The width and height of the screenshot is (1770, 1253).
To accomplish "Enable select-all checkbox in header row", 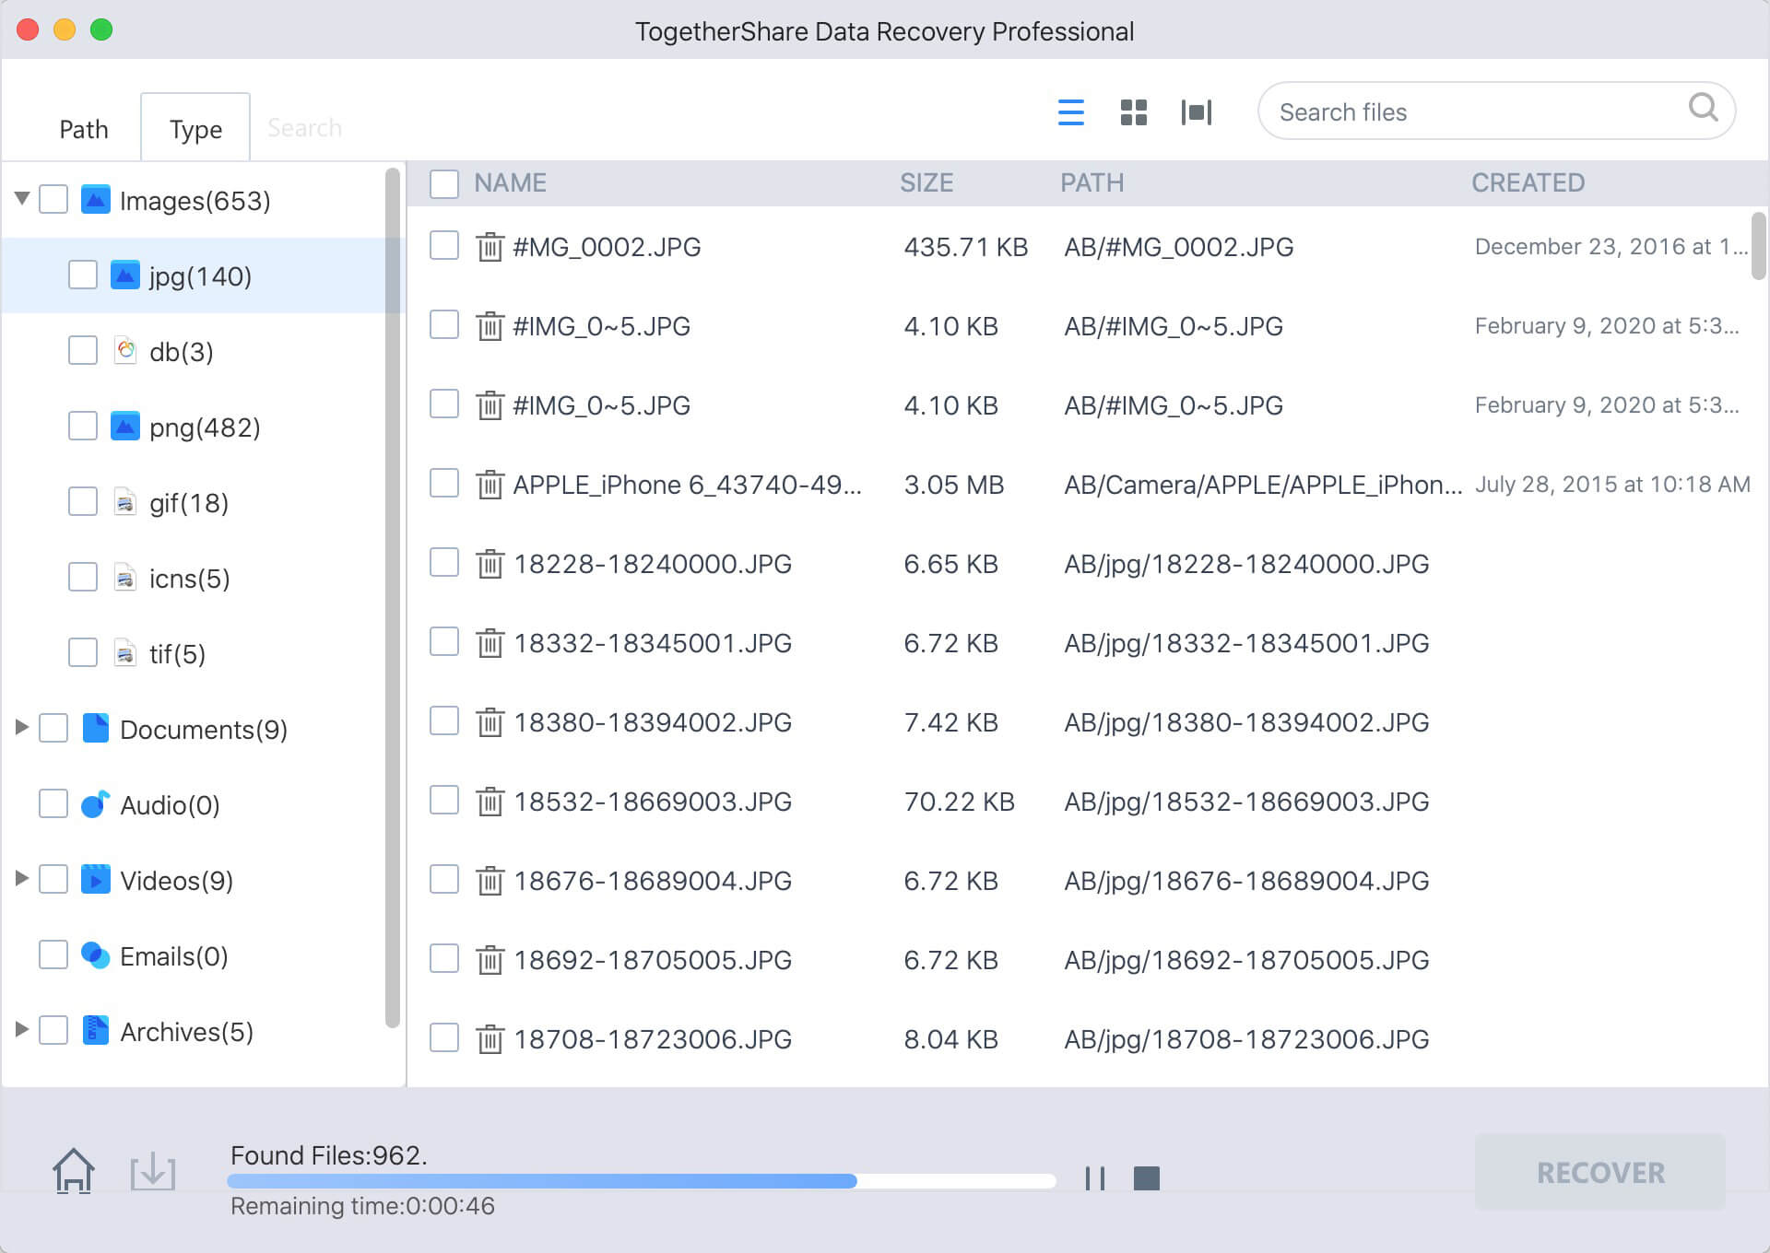I will pos(445,183).
